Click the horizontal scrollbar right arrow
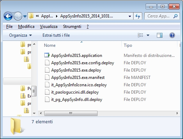Image resolution: width=183 pixels, height=139 pixels. coord(177,113)
